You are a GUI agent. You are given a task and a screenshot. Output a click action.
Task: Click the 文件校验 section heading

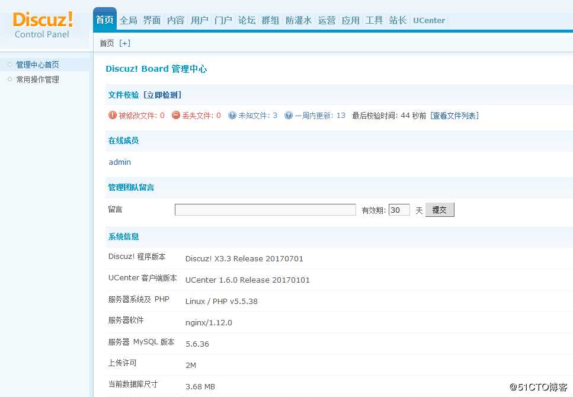coord(123,95)
